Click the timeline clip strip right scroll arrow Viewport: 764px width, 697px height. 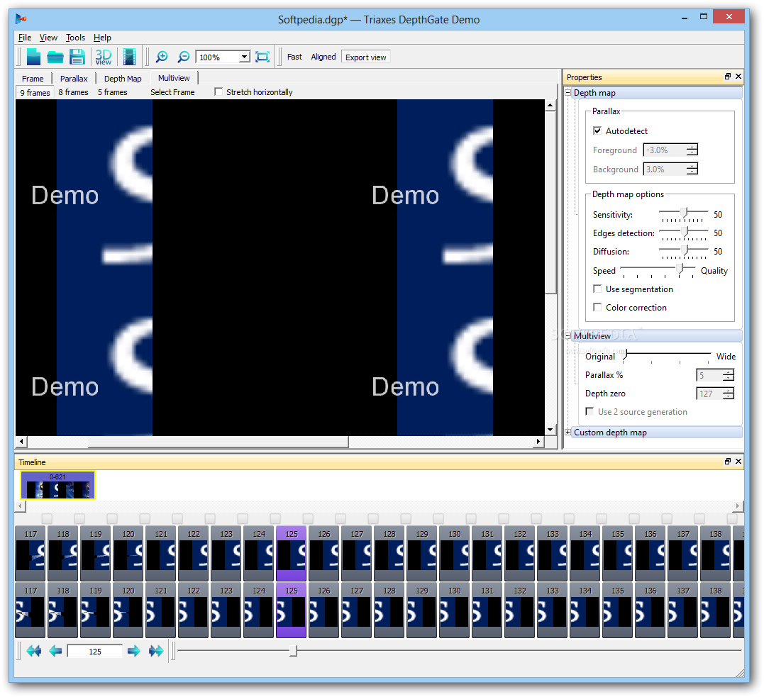point(738,506)
